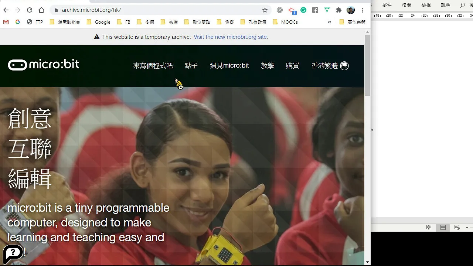Viewport: 473px width, 266px height.
Task: Open the Facebook extension icon
Action: point(315,10)
